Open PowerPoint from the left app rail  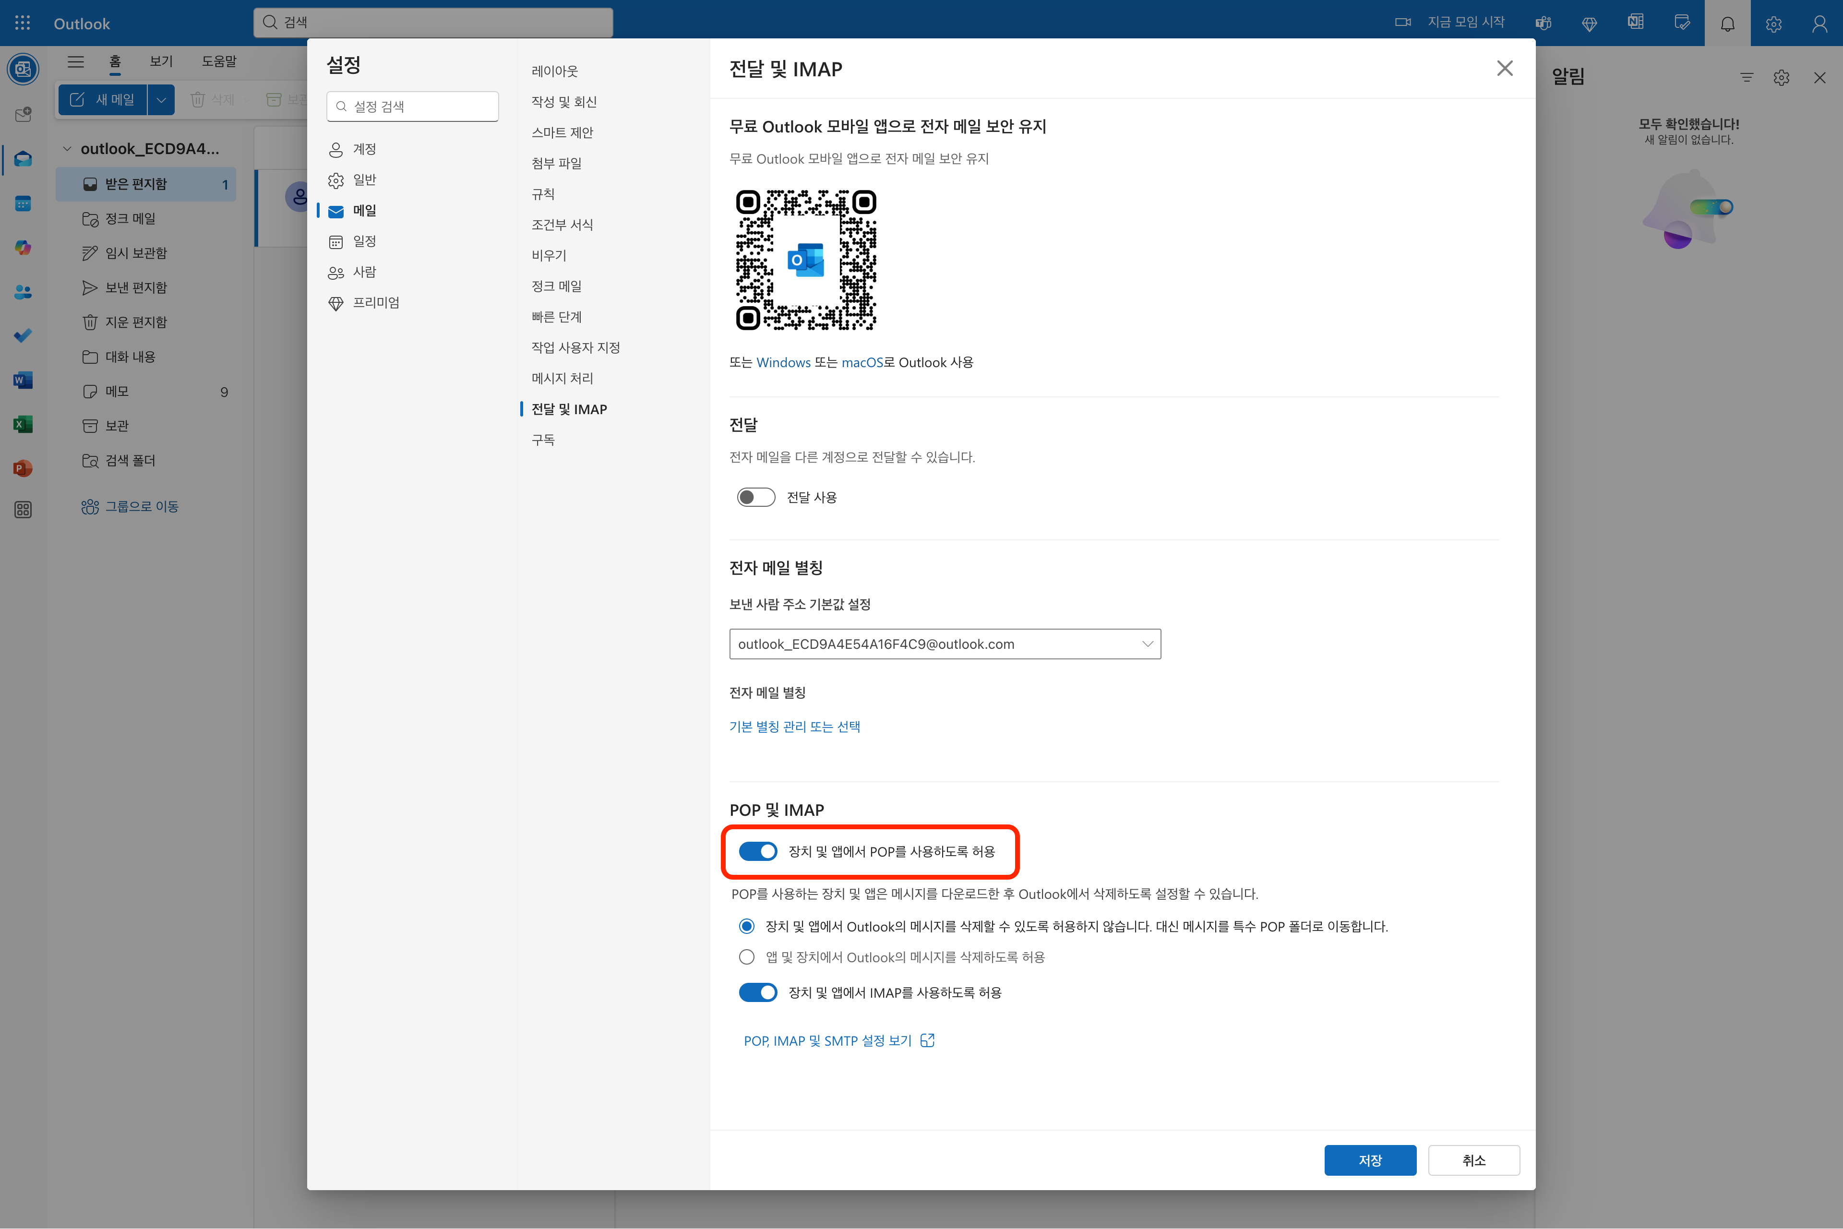pos(23,469)
